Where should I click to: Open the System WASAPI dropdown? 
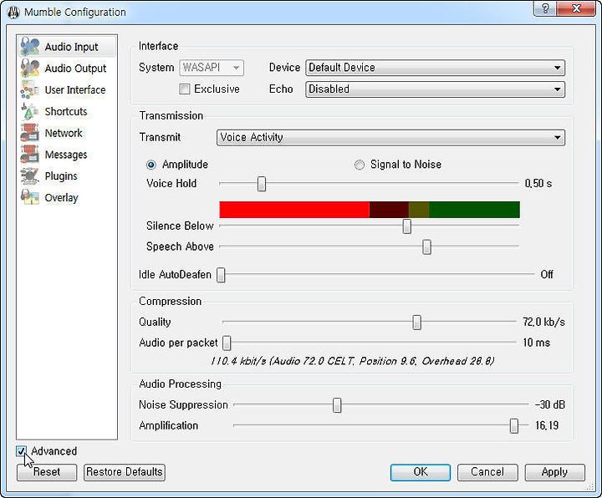click(x=212, y=68)
